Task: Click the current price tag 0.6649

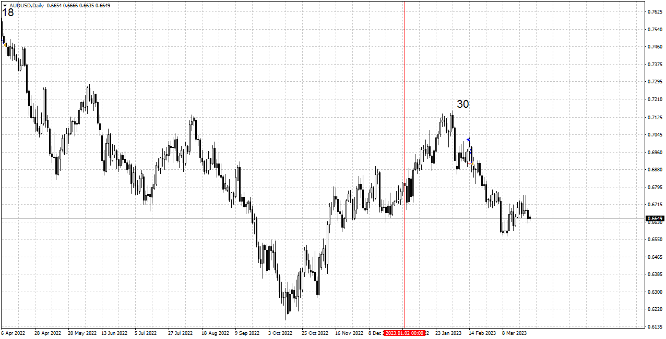Action: (x=655, y=218)
